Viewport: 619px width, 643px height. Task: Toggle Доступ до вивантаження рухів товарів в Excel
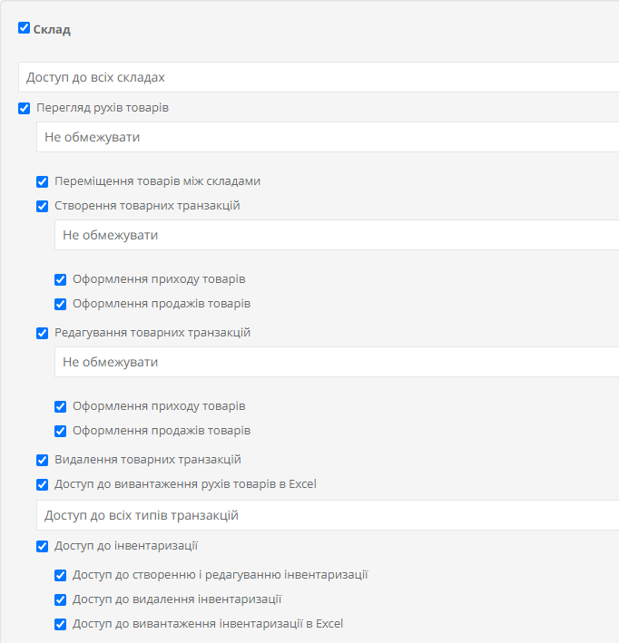[x=42, y=484]
